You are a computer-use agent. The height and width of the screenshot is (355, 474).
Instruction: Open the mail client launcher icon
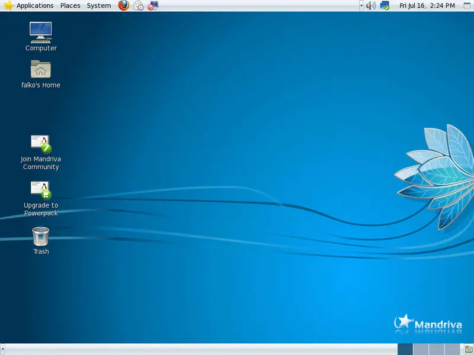139,5
